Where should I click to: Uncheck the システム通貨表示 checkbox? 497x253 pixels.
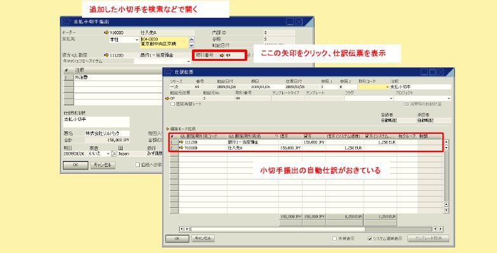370,238
